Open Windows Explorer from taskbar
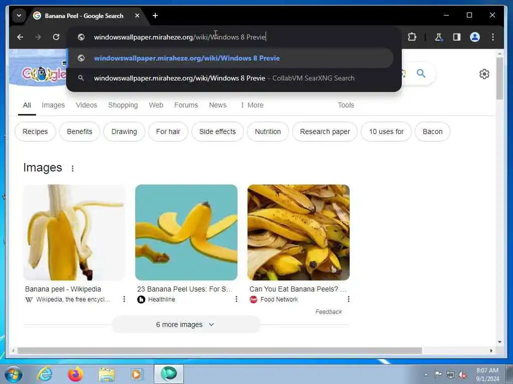The width and height of the screenshot is (513, 384). tap(107, 374)
